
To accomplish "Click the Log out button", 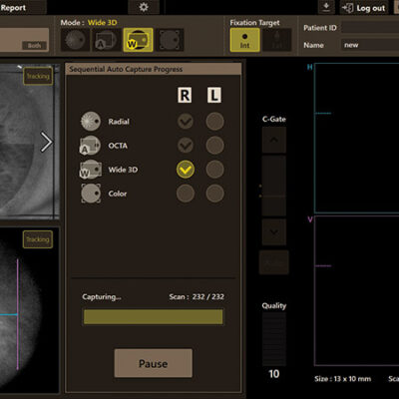I will pos(364,8).
